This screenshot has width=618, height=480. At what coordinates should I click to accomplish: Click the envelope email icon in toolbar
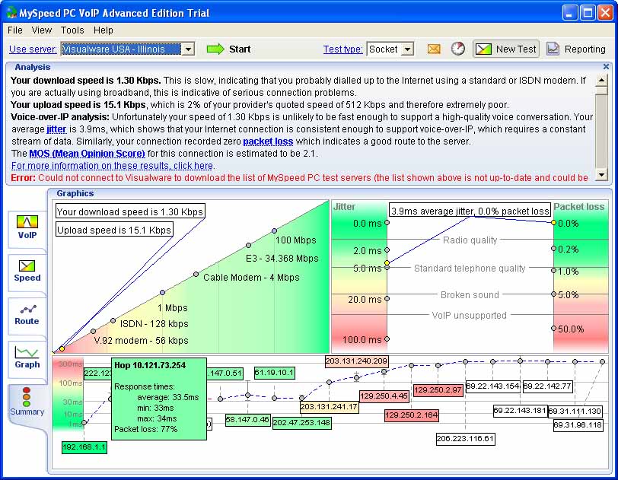click(434, 49)
